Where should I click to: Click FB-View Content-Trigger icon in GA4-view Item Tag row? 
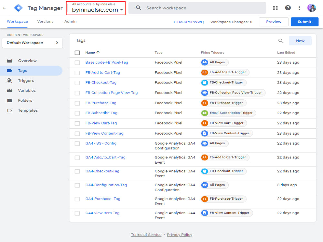click(x=204, y=213)
